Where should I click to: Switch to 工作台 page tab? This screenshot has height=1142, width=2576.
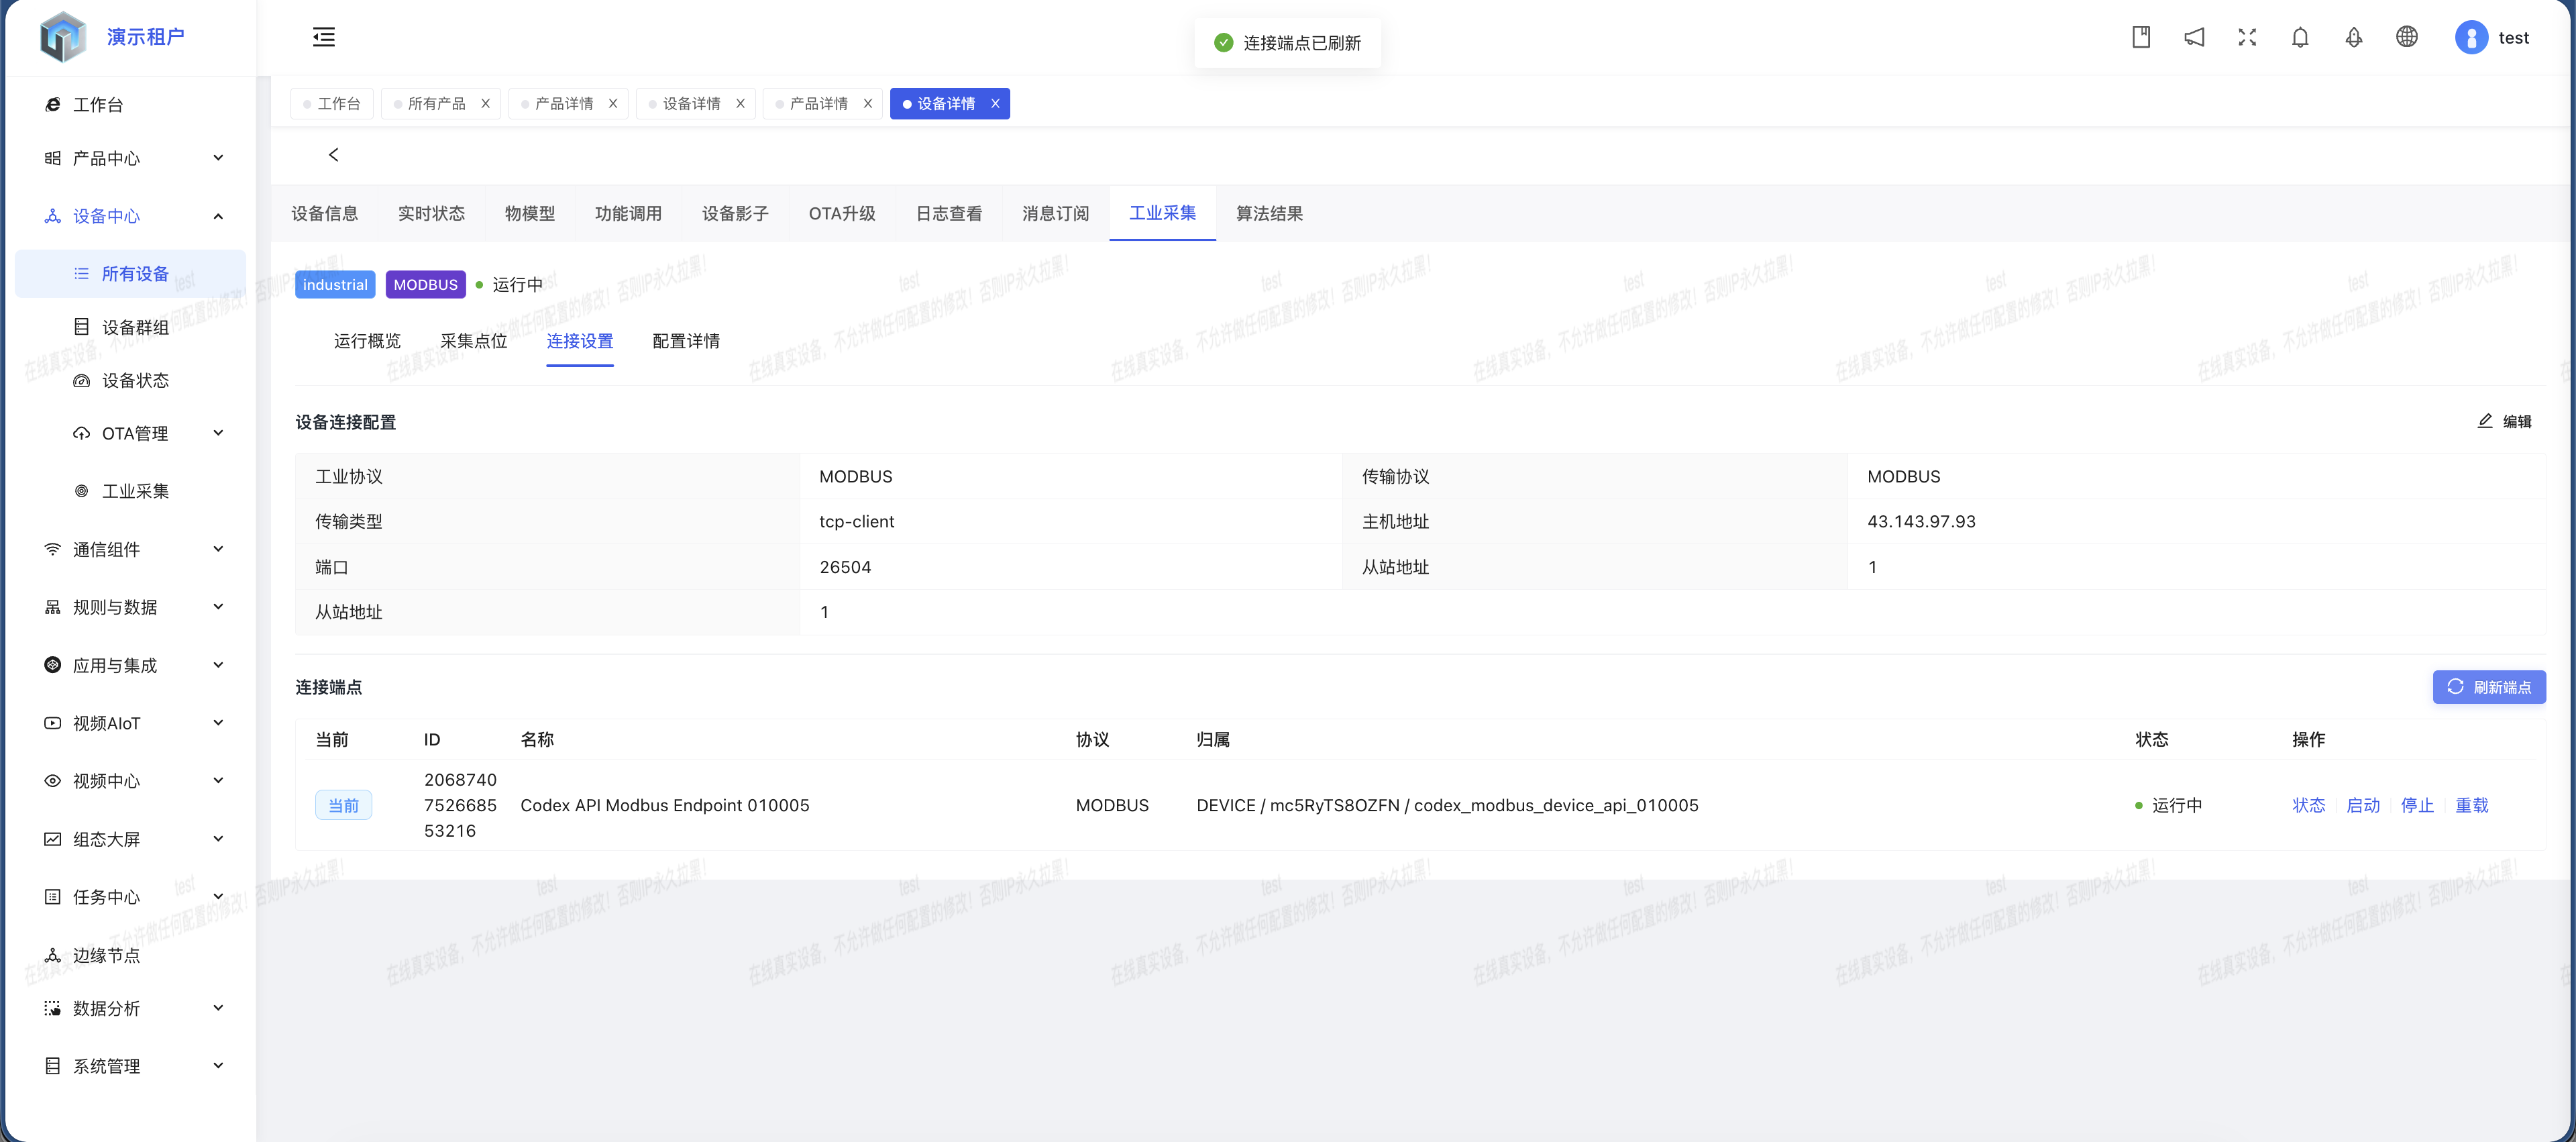pos(332,103)
